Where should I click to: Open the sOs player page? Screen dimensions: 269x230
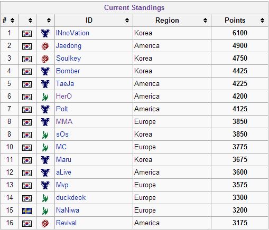62,135
